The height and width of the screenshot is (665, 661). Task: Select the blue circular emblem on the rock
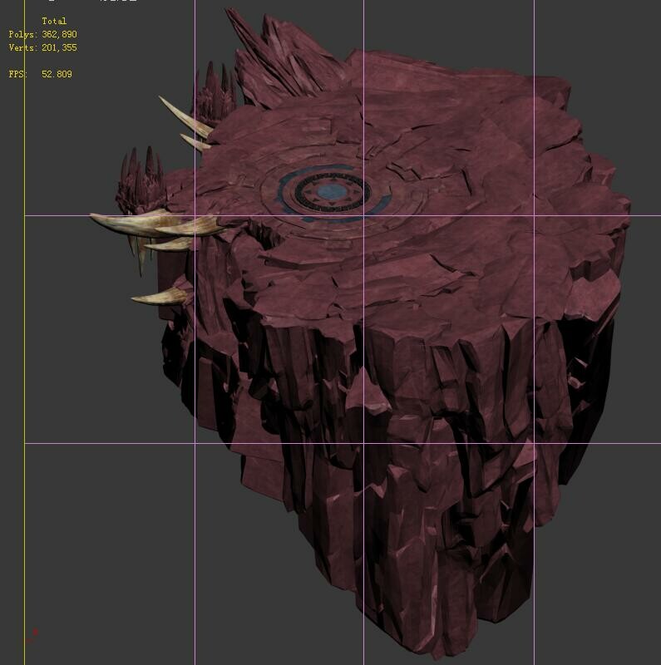tap(333, 193)
